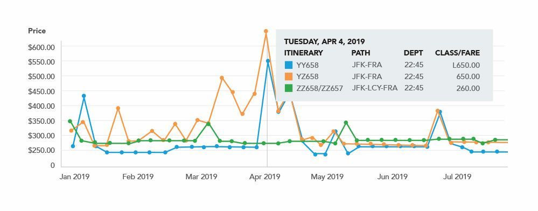Select the Feb 2019 axis label
Screen dimensions: 538x211
[x=138, y=177]
